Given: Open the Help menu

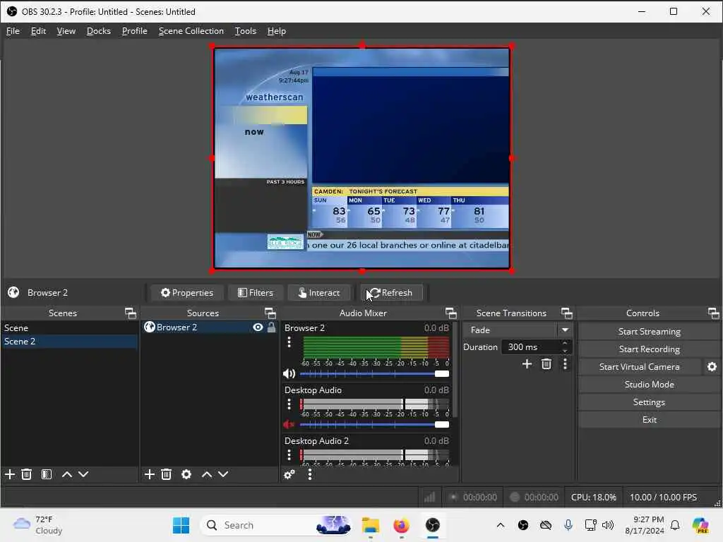Looking at the screenshot, I should (x=277, y=31).
